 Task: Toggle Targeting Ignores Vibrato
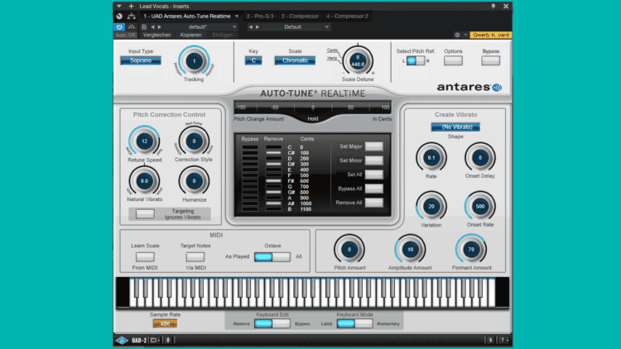[145, 214]
